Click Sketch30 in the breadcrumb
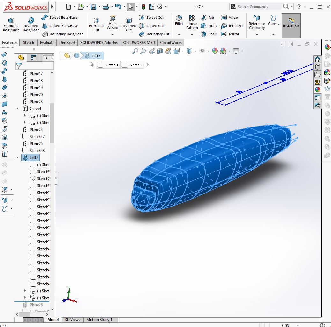The image size is (331, 327). [133, 65]
